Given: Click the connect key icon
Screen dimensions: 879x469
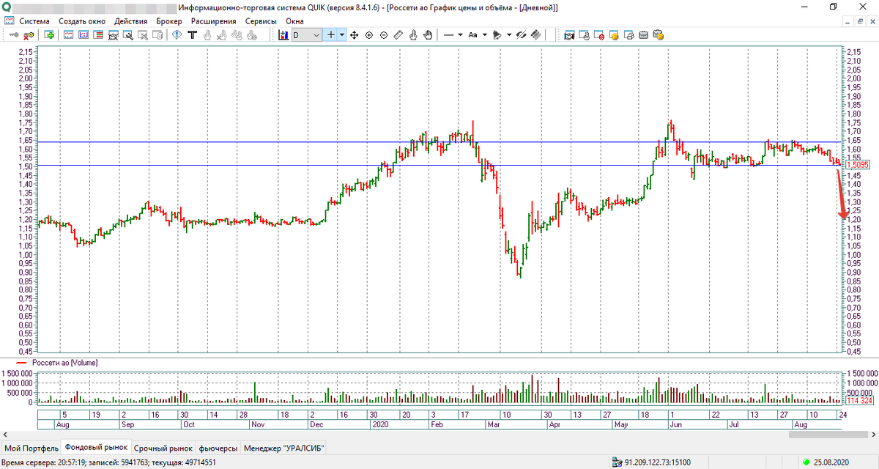Looking at the screenshot, I should pos(15,34).
